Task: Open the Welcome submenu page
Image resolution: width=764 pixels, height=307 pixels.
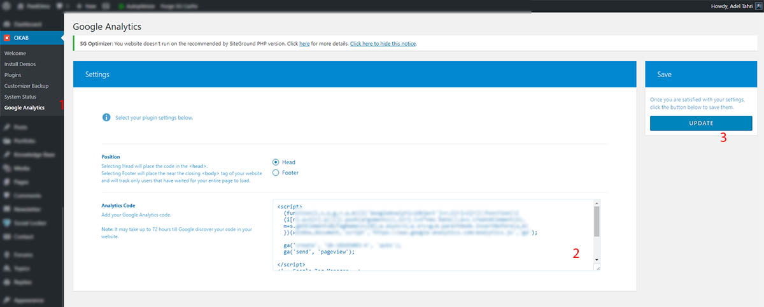Action: 15,54
